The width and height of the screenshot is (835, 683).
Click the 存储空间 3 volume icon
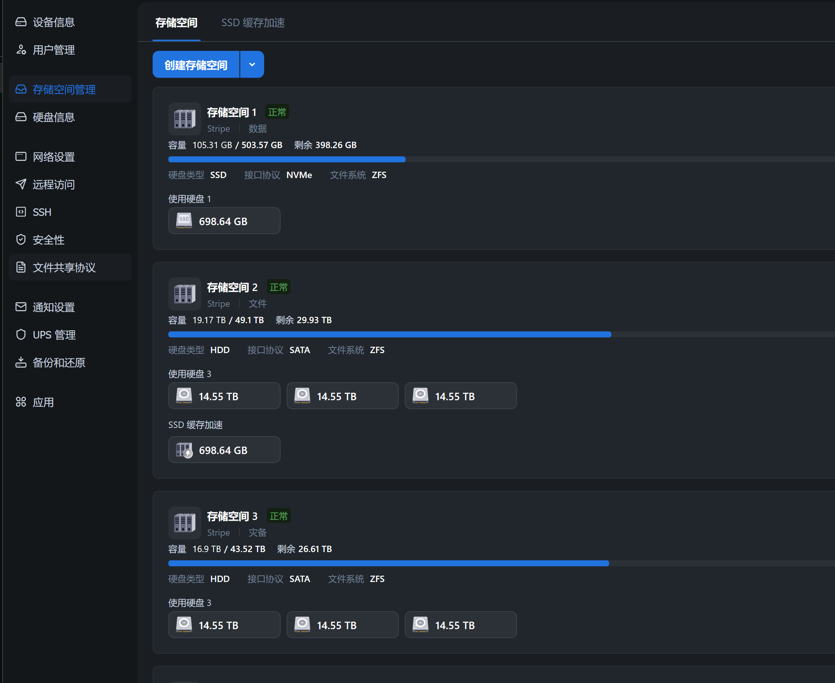pyautogui.click(x=184, y=523)
